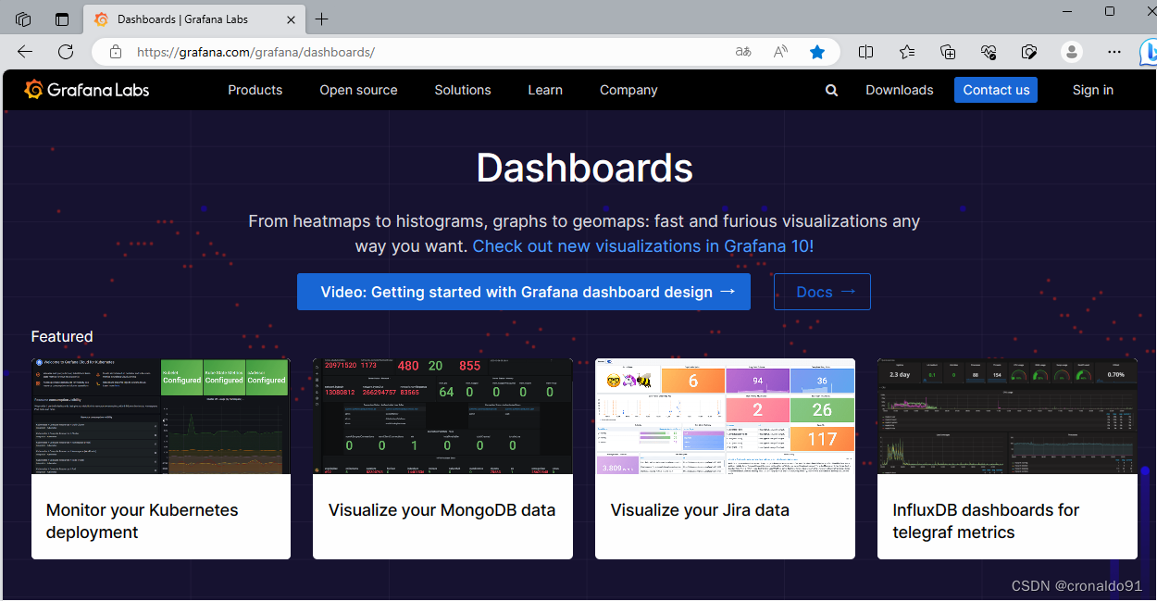
Task: Reload the page with the refresh icon
Action: click(x=66, y=52)
